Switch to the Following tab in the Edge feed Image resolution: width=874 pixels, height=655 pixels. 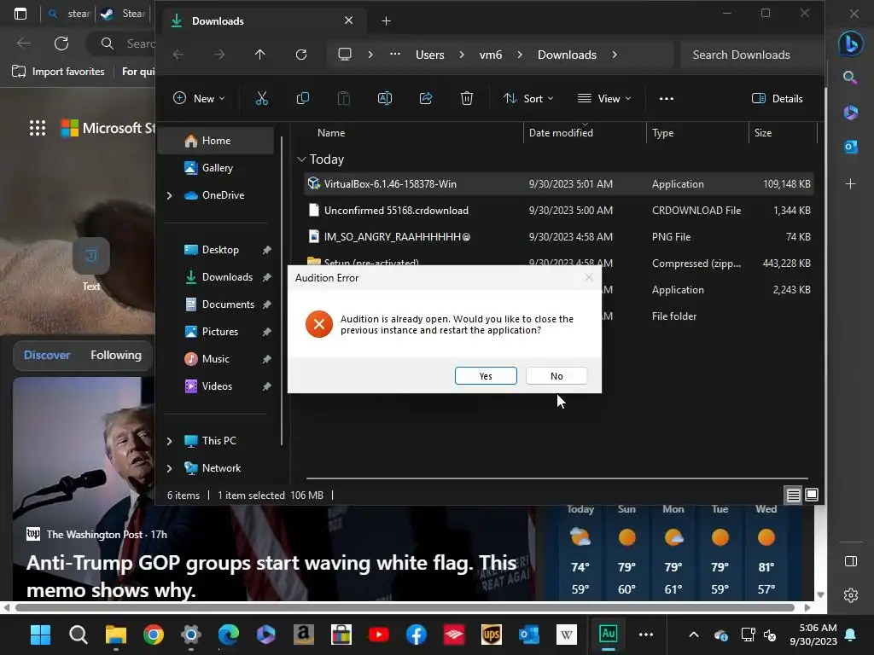tap(116, 355)
